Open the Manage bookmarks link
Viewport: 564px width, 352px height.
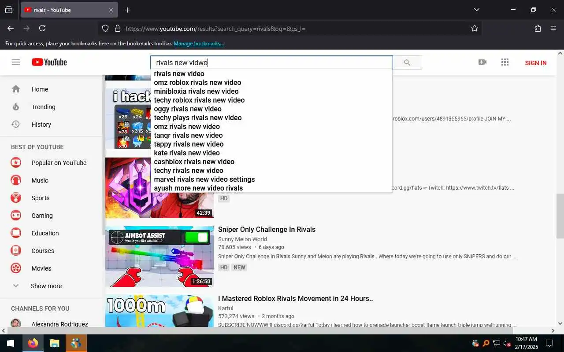click(x=199, y=44)
